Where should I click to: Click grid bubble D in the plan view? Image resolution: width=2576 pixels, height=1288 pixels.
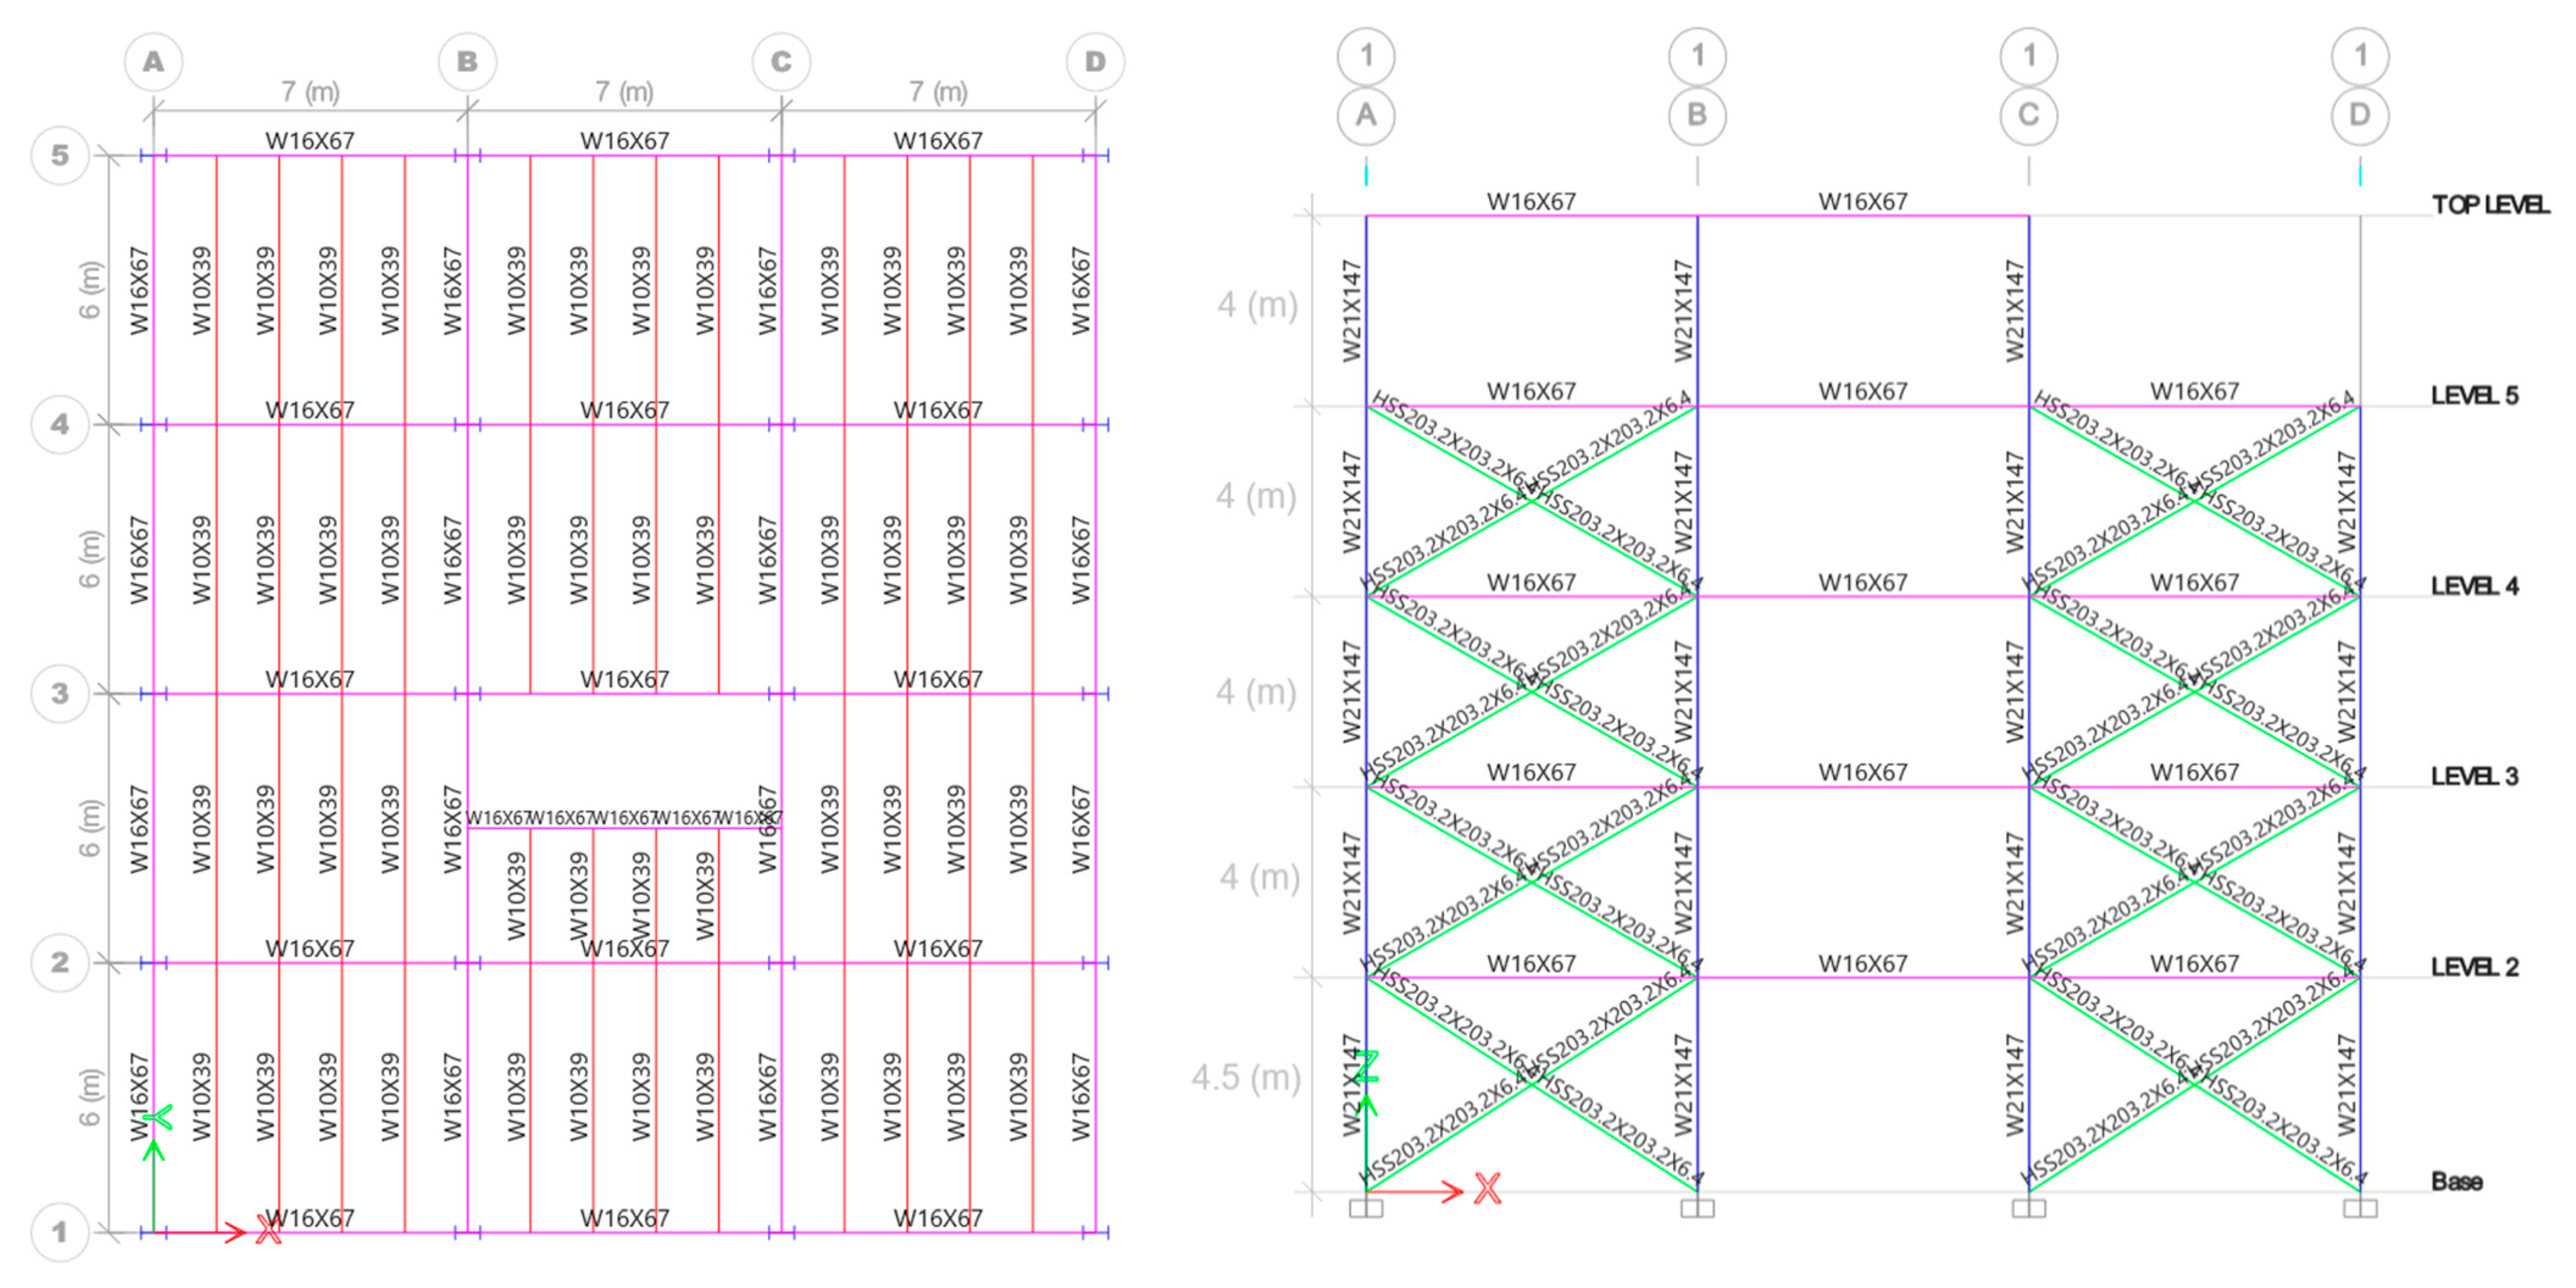1095,62
